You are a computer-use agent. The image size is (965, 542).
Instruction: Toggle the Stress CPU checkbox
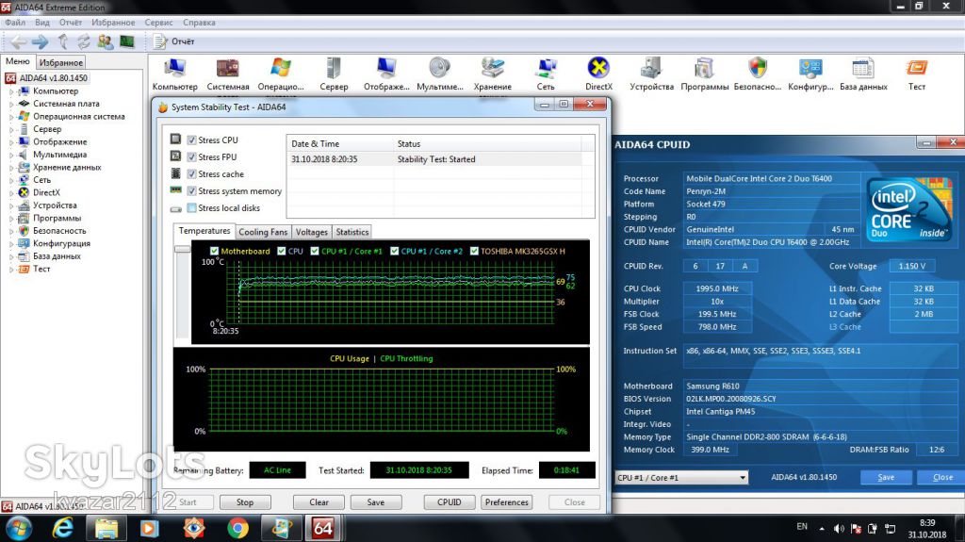pos(191,140)
